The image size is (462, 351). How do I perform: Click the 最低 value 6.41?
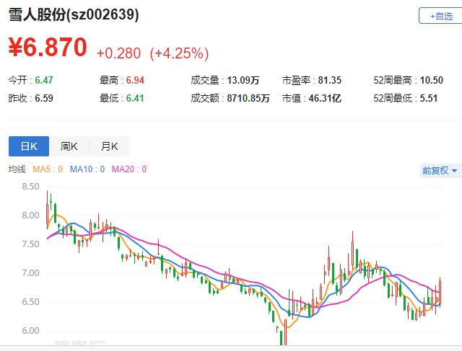(x=135, y=98)
